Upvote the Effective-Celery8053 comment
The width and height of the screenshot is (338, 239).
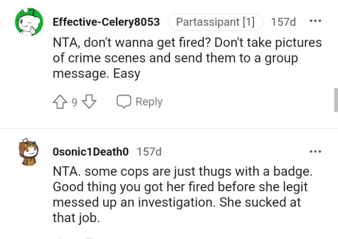60,102
